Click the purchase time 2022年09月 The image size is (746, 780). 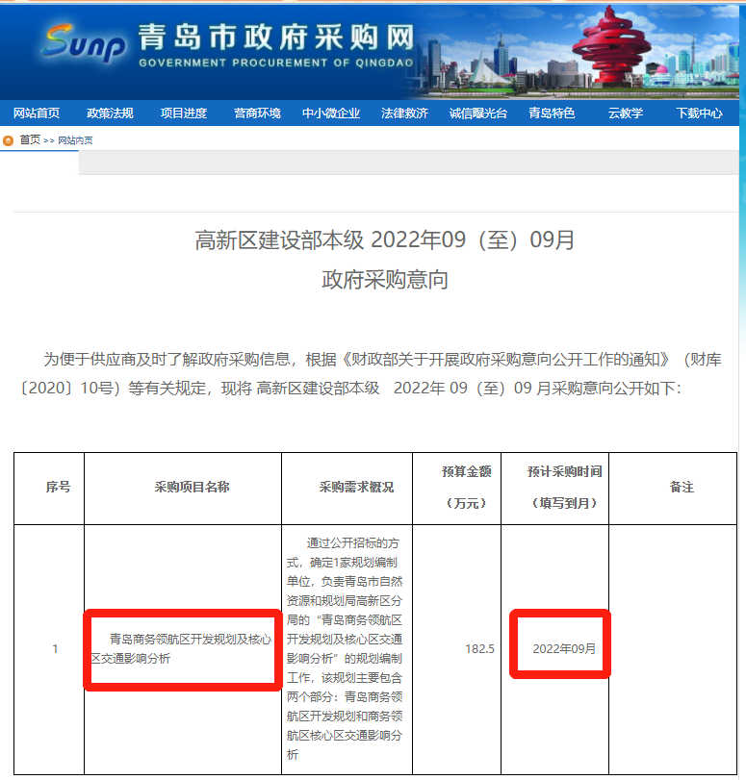pos(564,648)
